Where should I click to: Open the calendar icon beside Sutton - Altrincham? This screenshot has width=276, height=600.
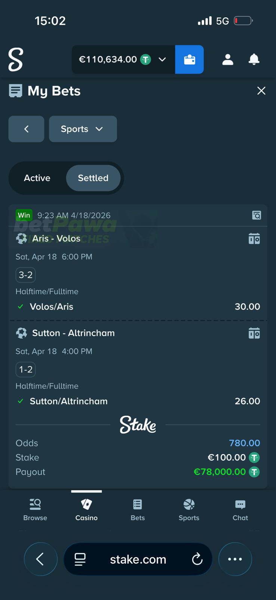click(254, 333)
